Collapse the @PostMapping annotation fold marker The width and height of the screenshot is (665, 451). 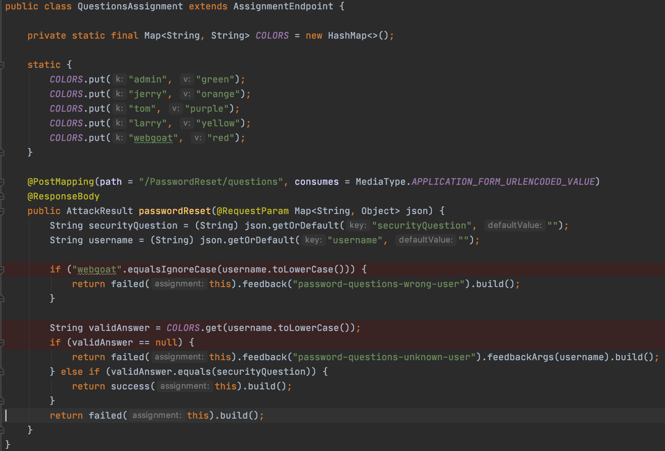pyautogui.click(x=2, y=182)
